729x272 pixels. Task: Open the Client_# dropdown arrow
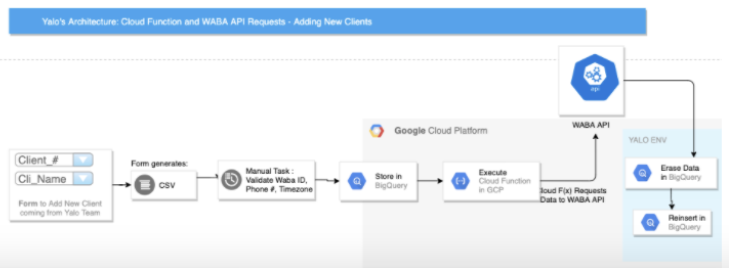83,160
